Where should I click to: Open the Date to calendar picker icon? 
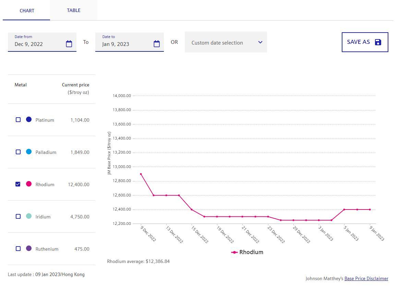157,44
